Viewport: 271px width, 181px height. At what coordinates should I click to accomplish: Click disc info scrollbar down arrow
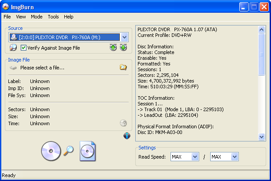(x=261, y=137)
